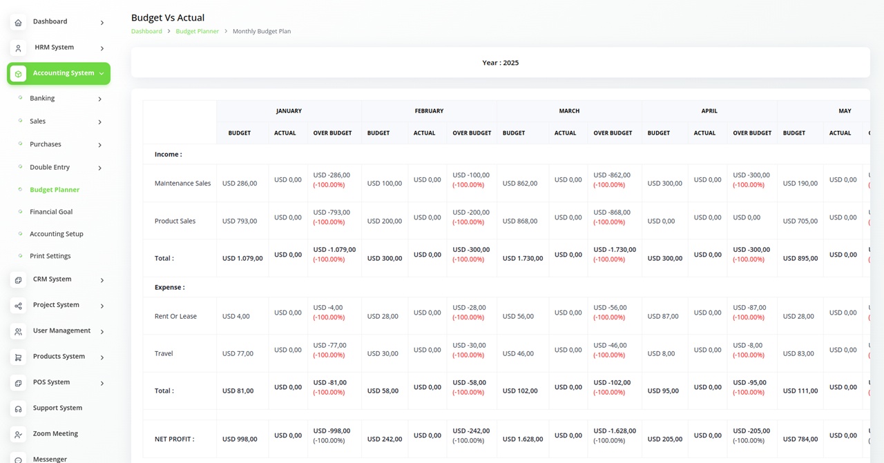
Task: Open the Purchases submenu item
Action: coord(46,144)
